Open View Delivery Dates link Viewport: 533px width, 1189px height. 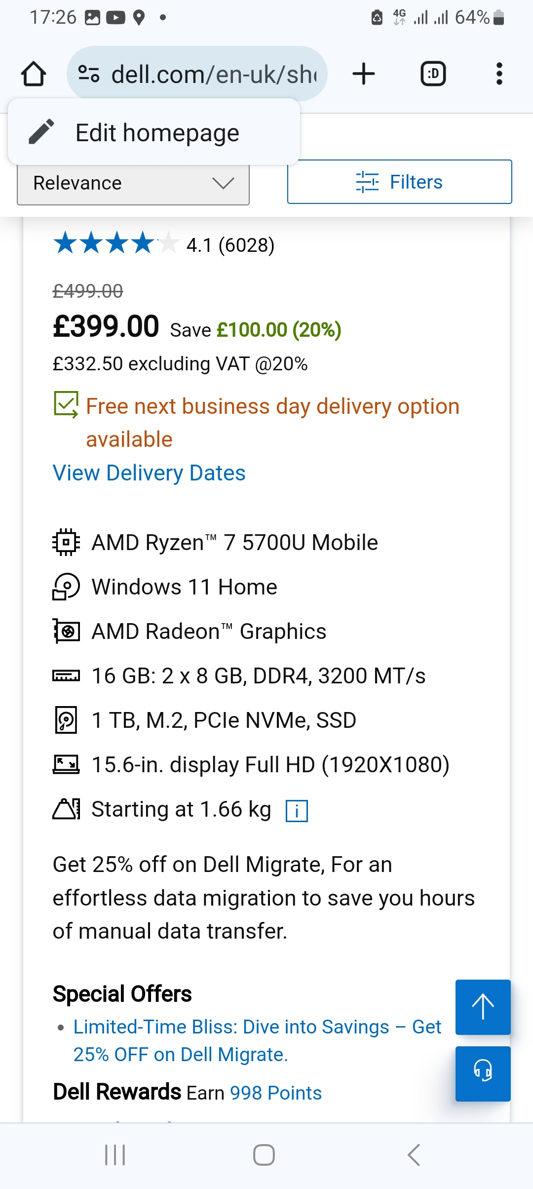(149, 473)
